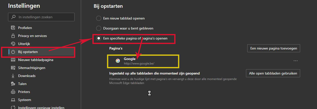Click the Printers icon in sidebar
This screenshot has width=317, height=109.
pos(13,92)
